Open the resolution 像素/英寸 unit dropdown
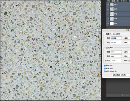The image size is (130, 101). (127, 61)
